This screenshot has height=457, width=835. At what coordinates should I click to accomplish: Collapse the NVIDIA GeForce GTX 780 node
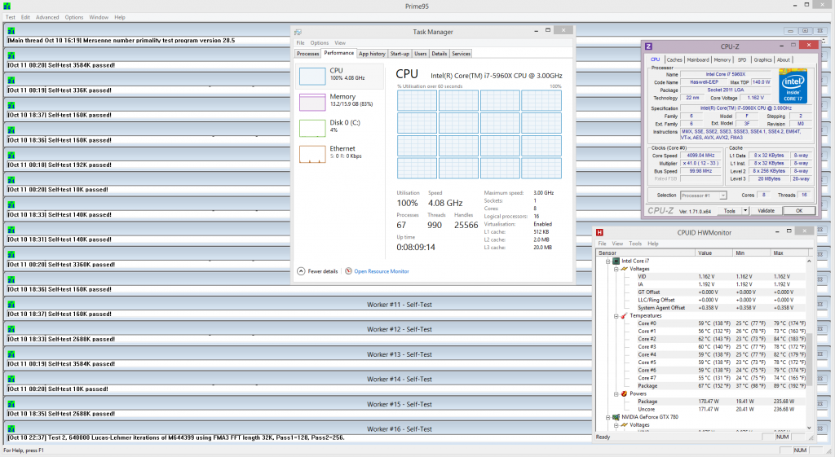click(607, 417)
